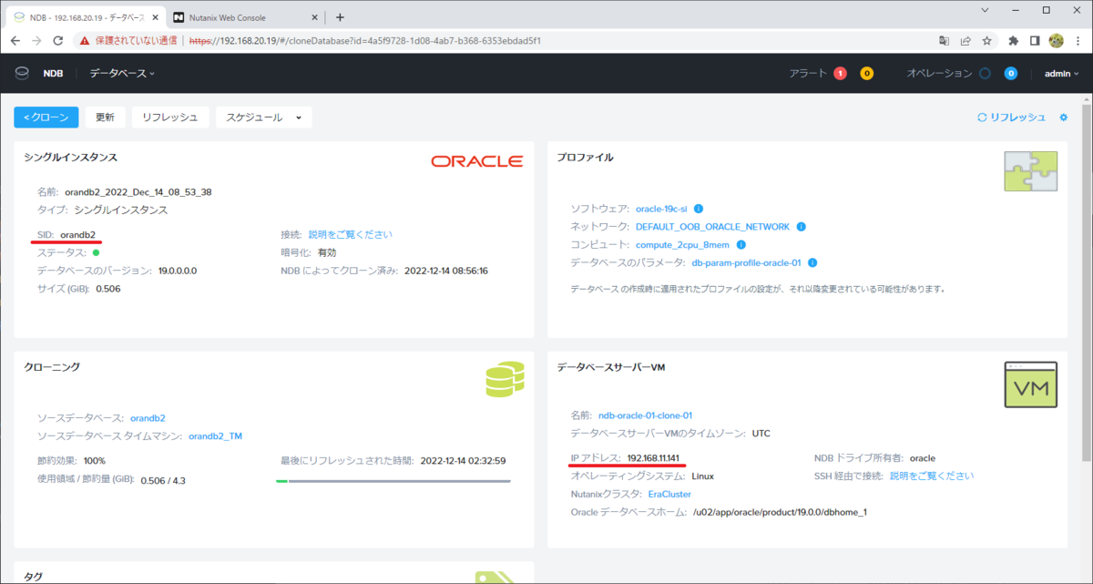Open the admin user dropdown

click(x=1061, y=74)
